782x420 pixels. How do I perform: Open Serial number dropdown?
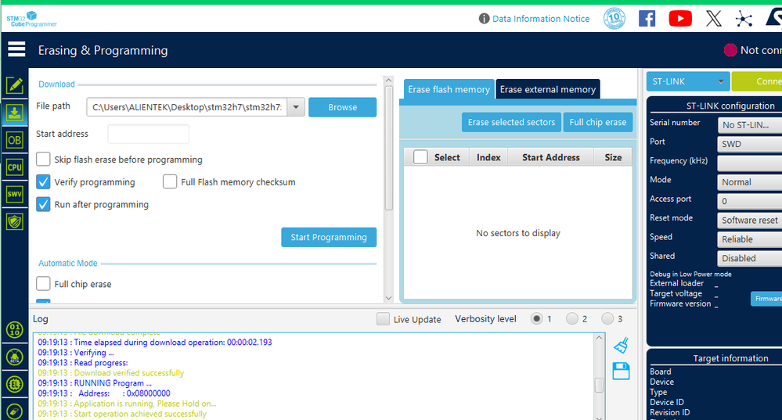pos(750,125)
